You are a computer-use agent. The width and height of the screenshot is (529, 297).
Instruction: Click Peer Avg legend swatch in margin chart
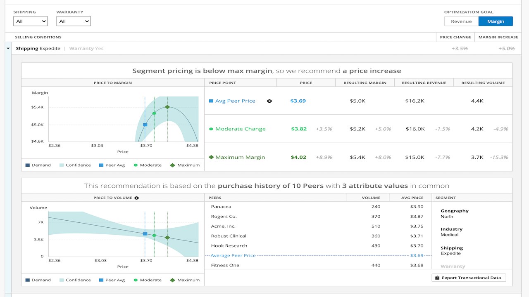tap(101, 165)
